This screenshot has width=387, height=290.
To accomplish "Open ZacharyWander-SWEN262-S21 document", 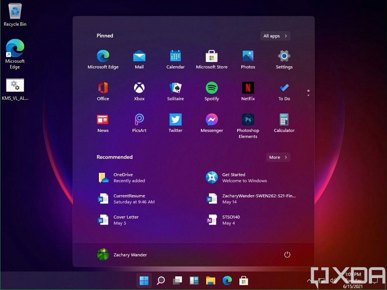I will coord(251,199).
